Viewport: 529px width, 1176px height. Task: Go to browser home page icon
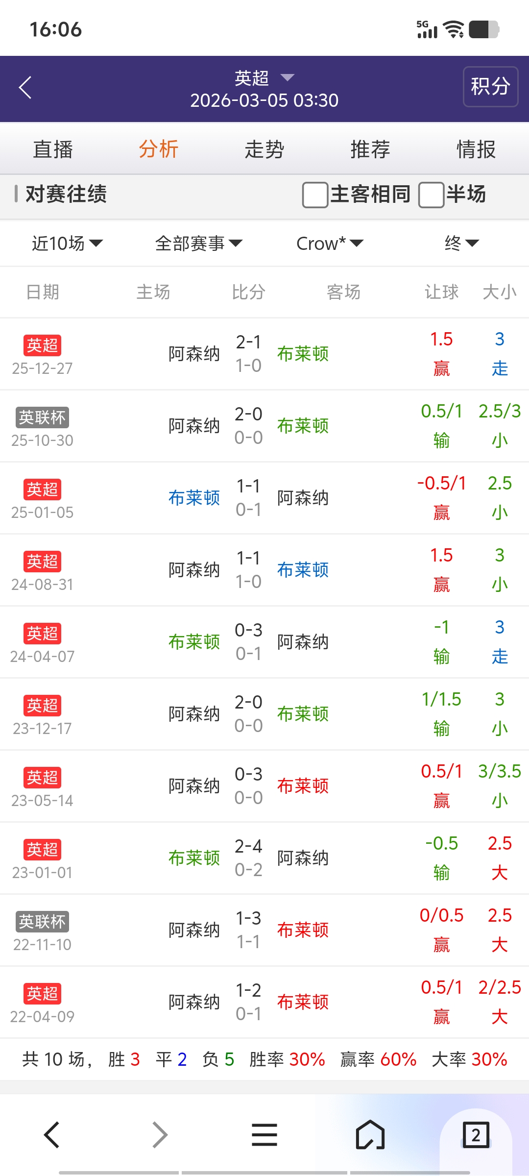370,1135
